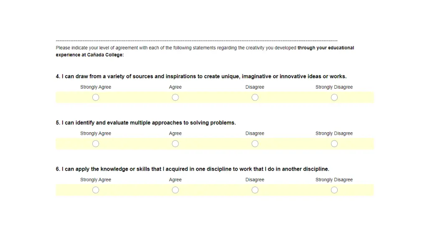Choose Agree for question 5
Screen dimensions: 428x241
coord(175,144)
